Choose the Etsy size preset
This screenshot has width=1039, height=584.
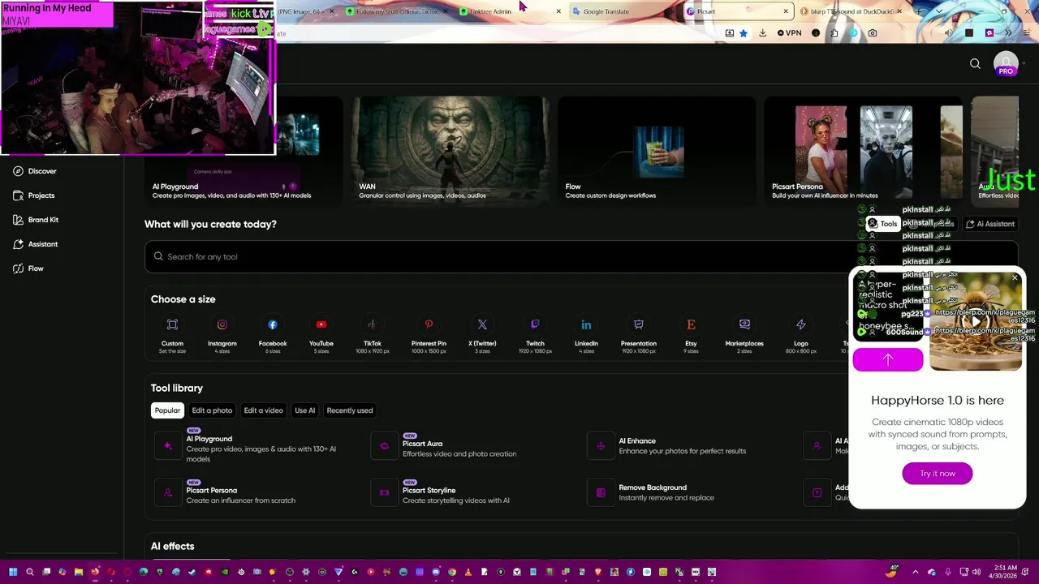coord(691,334)
